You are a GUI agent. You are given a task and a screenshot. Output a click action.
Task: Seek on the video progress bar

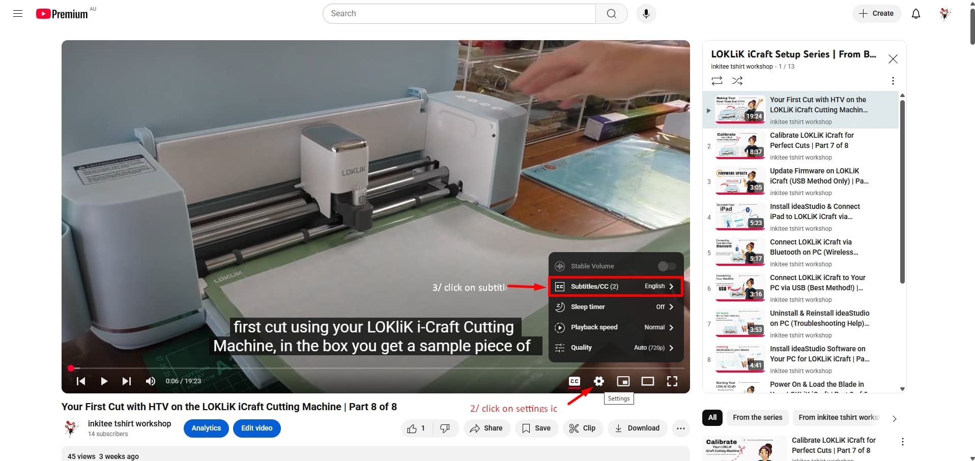coord(376,368)
